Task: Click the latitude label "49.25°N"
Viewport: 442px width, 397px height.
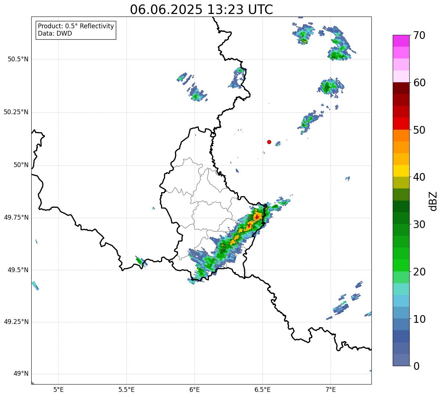Action: (16, 322)
